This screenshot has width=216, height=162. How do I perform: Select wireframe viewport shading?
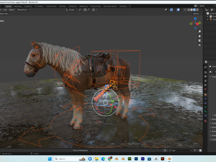click(189, 10)
